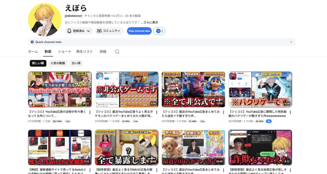This screenshot has width=327, height=174.
Task: Open the 詐欺じゃねえか video thumbnail
Action: (x=260, y=148)
